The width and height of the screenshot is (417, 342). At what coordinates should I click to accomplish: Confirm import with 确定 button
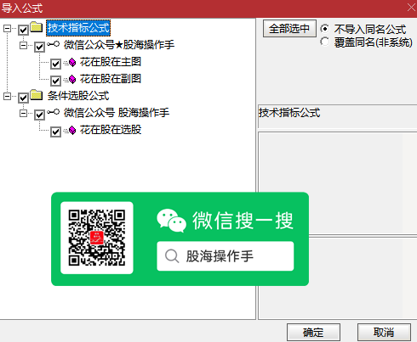coord(313,332)
